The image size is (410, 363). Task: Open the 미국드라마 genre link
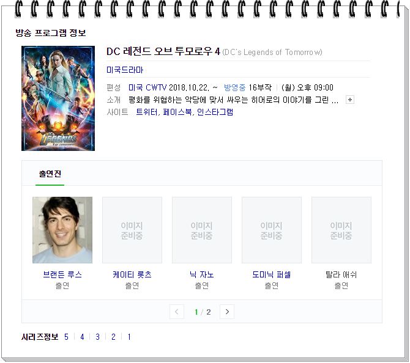coord(125,70)
